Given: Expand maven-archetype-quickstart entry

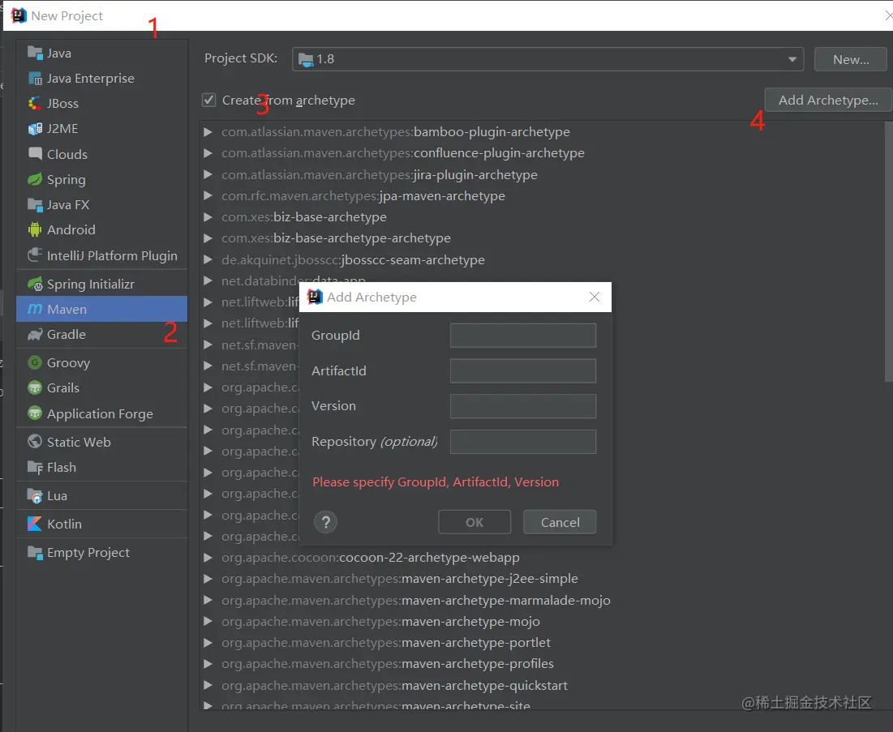Looking at the screenshot, I should [x=208, y=685].
